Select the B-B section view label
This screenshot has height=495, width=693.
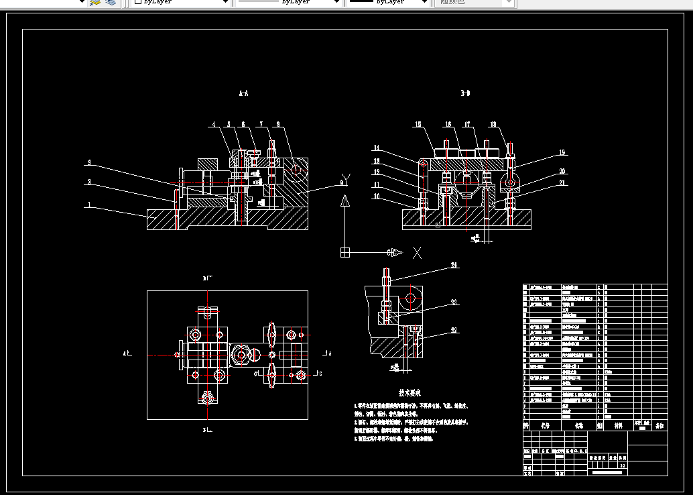(465, 93)
